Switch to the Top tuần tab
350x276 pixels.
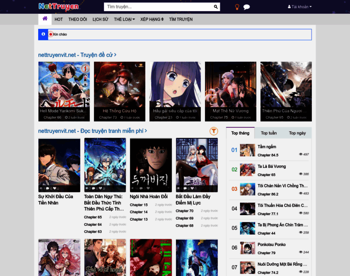click(269, 133)
